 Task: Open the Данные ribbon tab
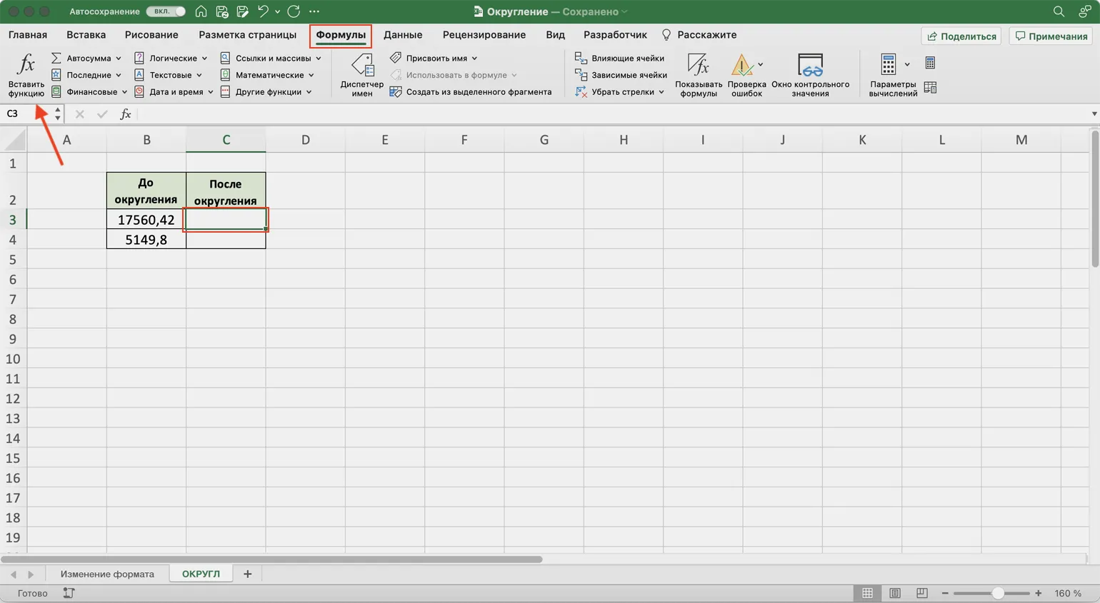click(x=402, y=35)
